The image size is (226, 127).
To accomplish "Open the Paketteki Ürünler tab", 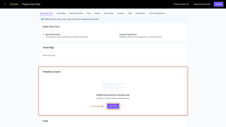I will pyautogui.click(x=76, y=13).
